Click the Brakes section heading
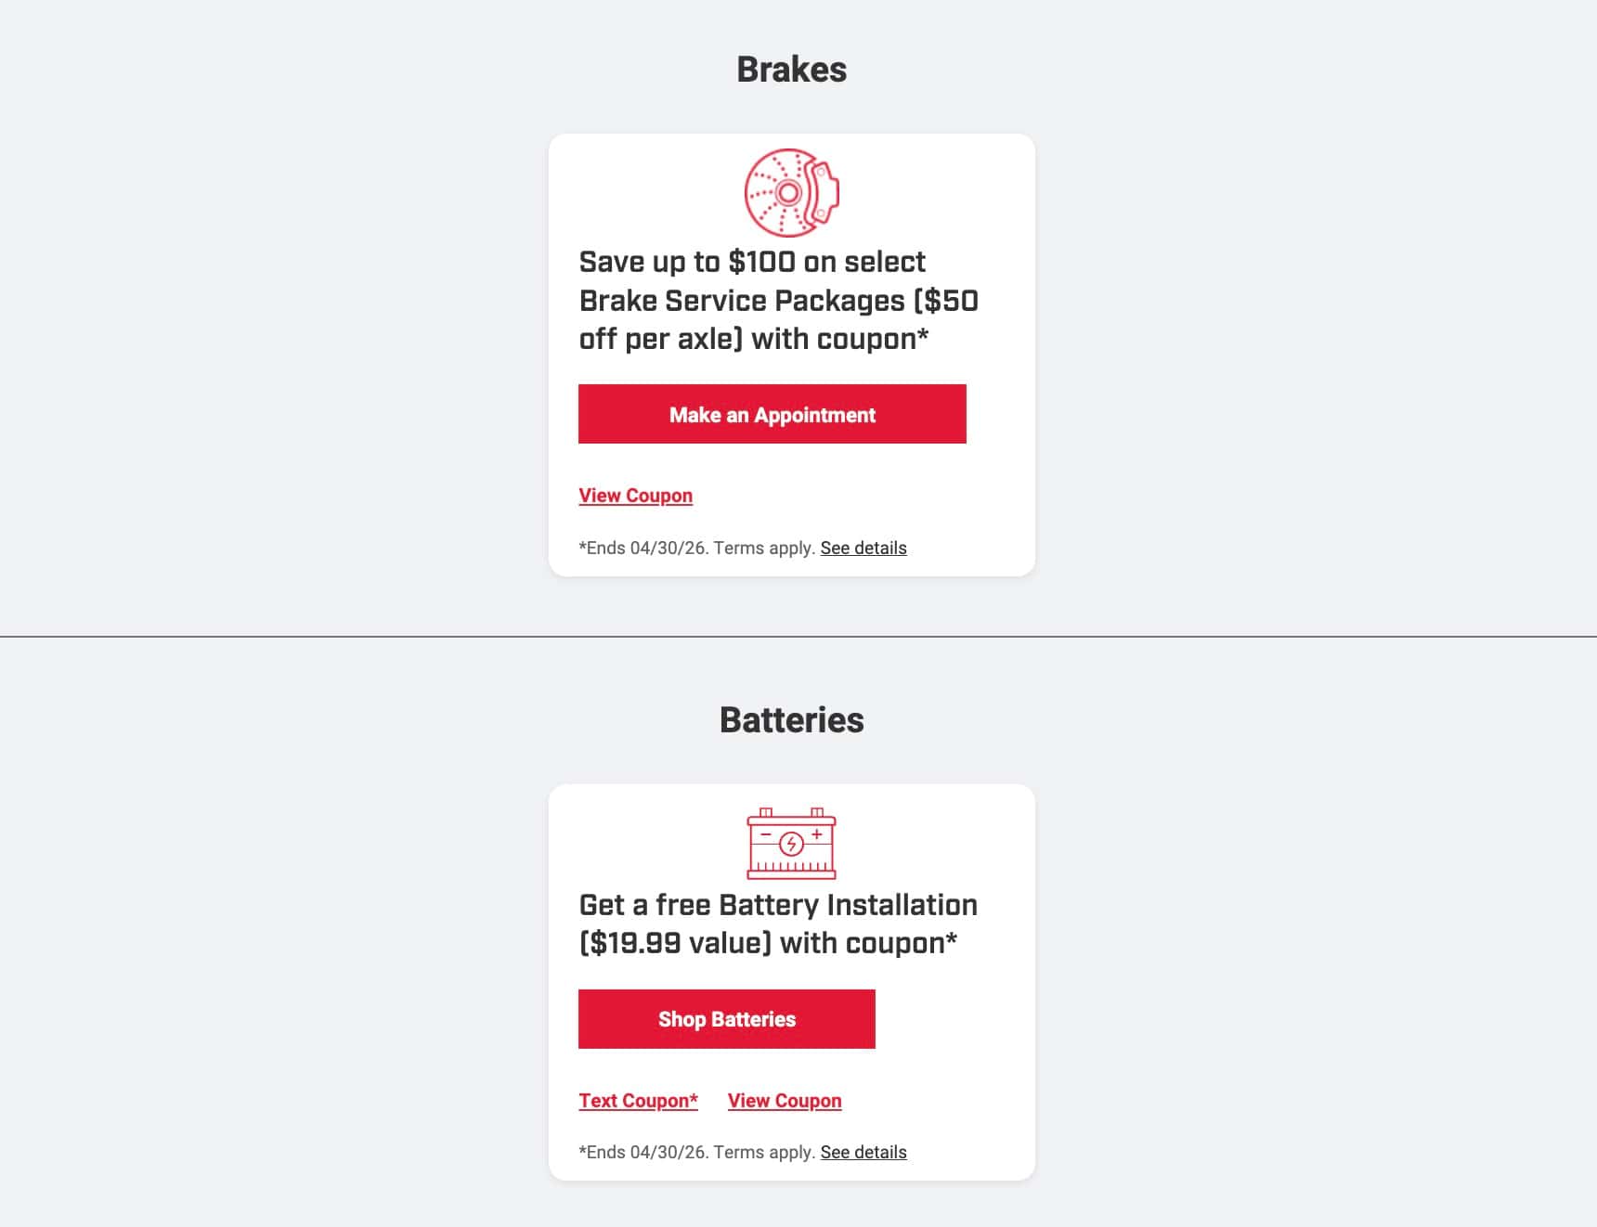The height and width of the screenshot is (1227, 1597). pyautogui.click(x=791, y=70)
